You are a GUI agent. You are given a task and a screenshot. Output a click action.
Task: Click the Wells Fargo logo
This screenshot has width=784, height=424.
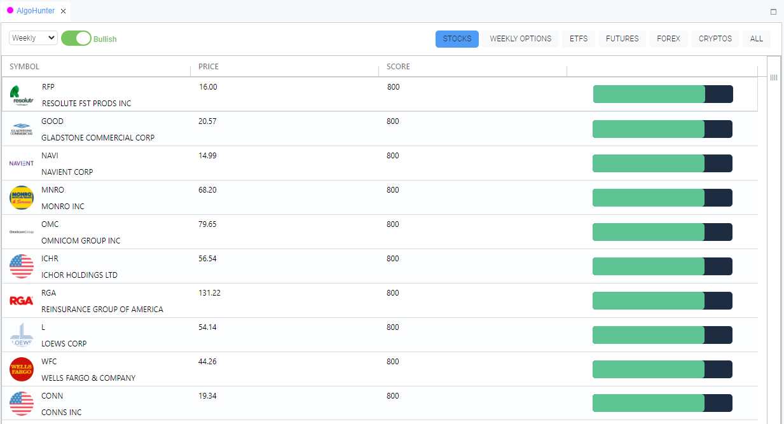22,369
